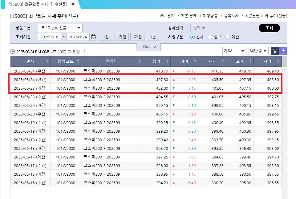Click 파생상품 in breadcrumb
This screenshot has height=199, width=296.
point(210,16)
